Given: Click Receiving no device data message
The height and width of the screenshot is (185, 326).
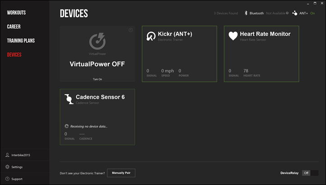Looking at the screenshot, I should point(89,126).
